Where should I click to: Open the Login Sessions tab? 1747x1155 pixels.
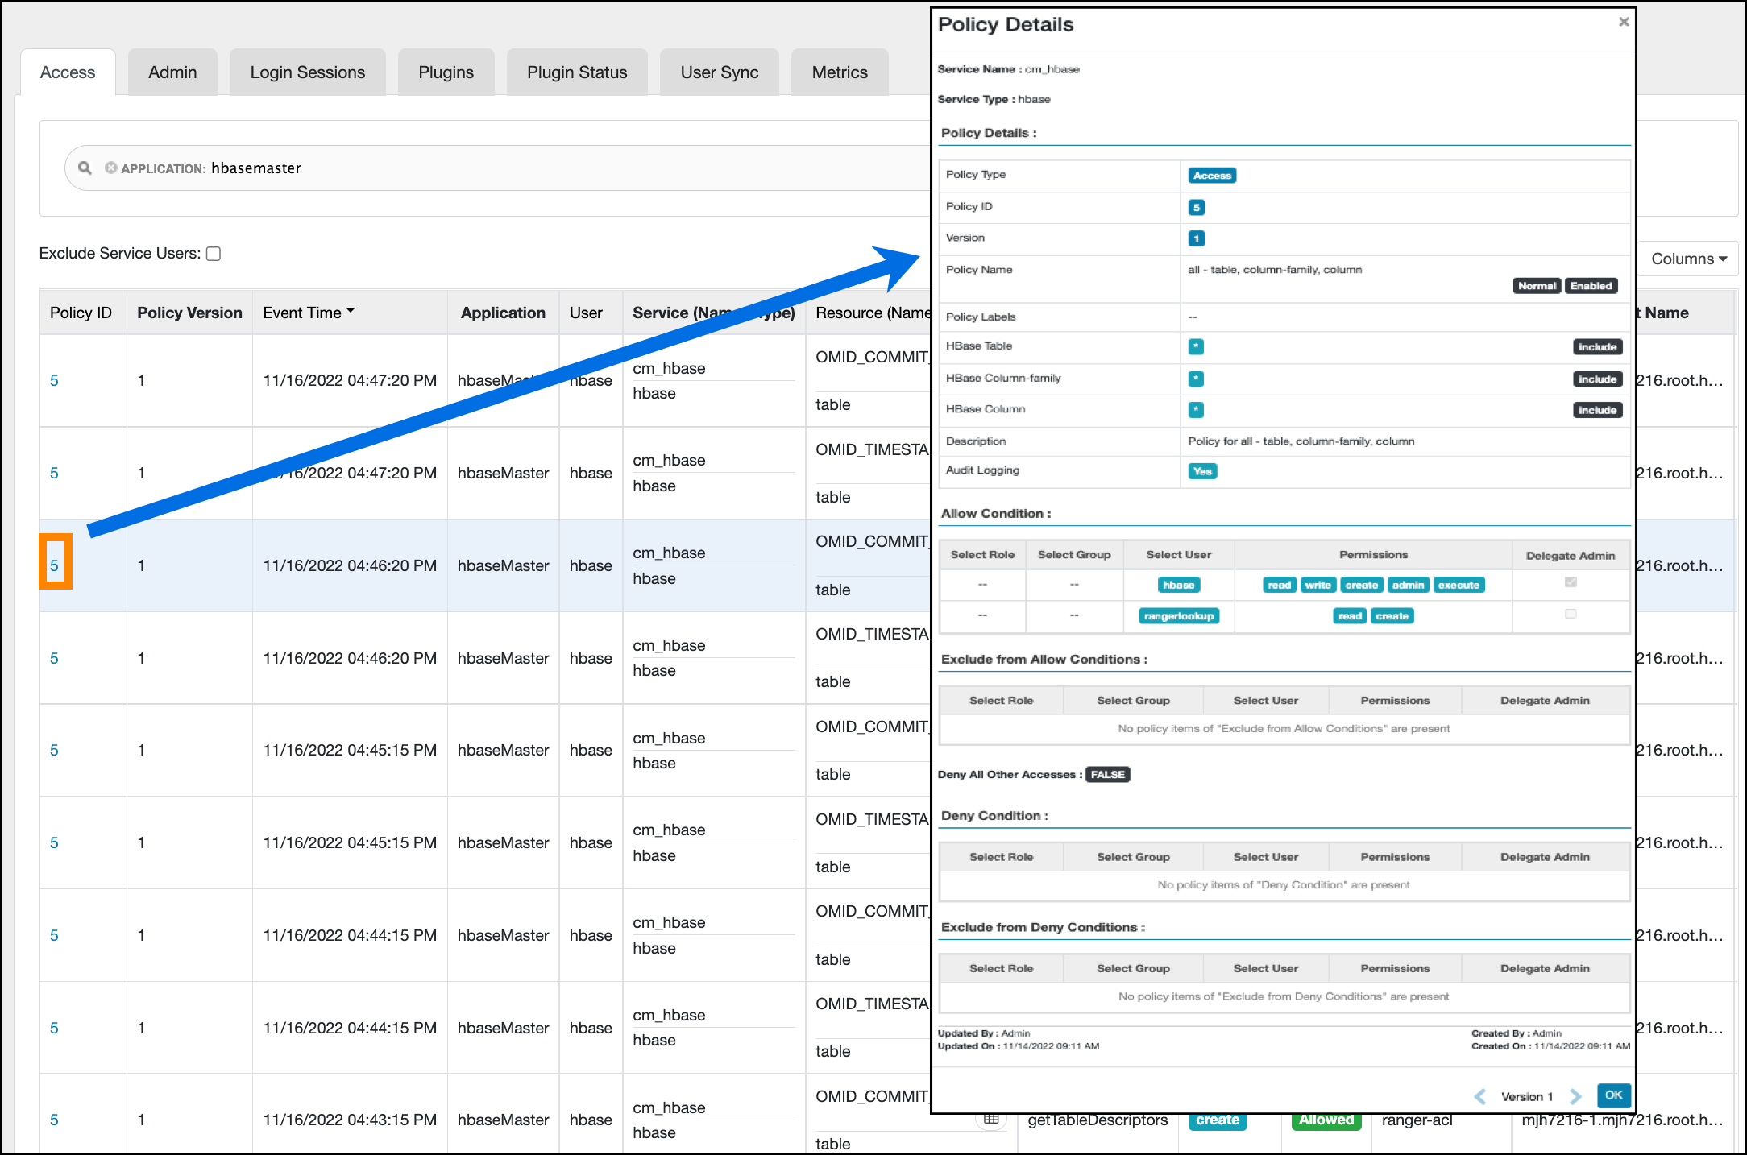pyautogui.click(x=307, y=72)
